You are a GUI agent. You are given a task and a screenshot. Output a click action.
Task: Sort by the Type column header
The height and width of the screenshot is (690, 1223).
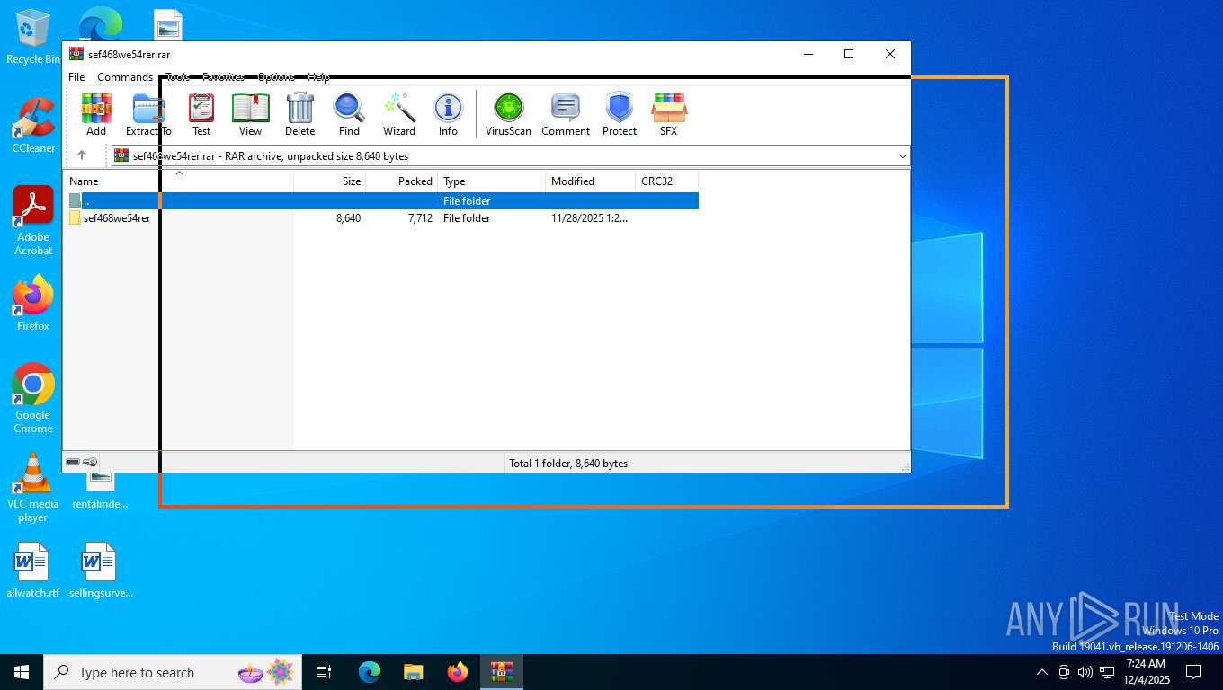(492, 181)
